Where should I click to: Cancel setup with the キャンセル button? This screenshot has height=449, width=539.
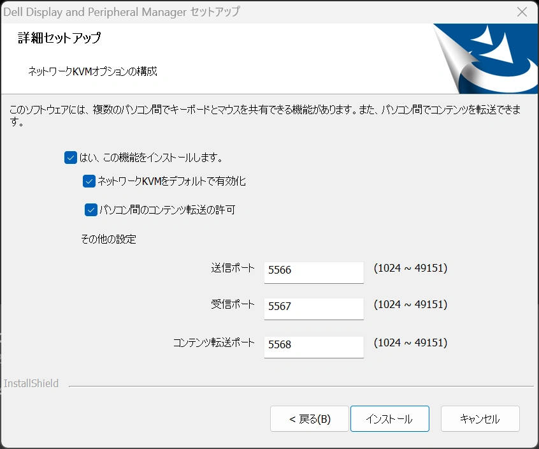coord(480,419)
